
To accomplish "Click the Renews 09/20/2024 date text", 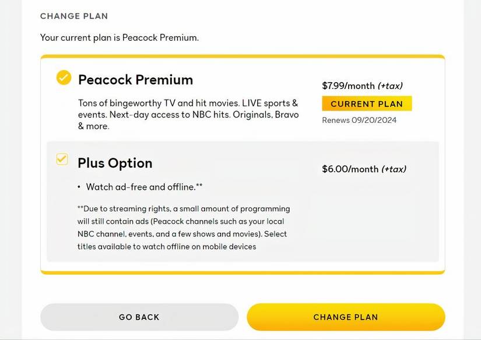I will 359,120.
